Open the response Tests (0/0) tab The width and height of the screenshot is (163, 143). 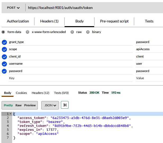61,93
